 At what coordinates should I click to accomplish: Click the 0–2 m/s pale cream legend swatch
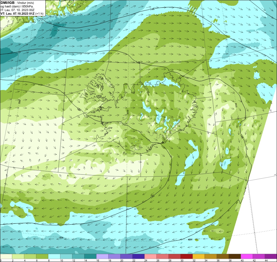point(6,256)
